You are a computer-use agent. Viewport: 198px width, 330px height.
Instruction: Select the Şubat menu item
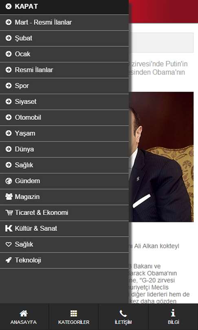(64, 38)
